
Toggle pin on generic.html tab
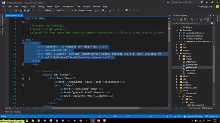(19, 15)
